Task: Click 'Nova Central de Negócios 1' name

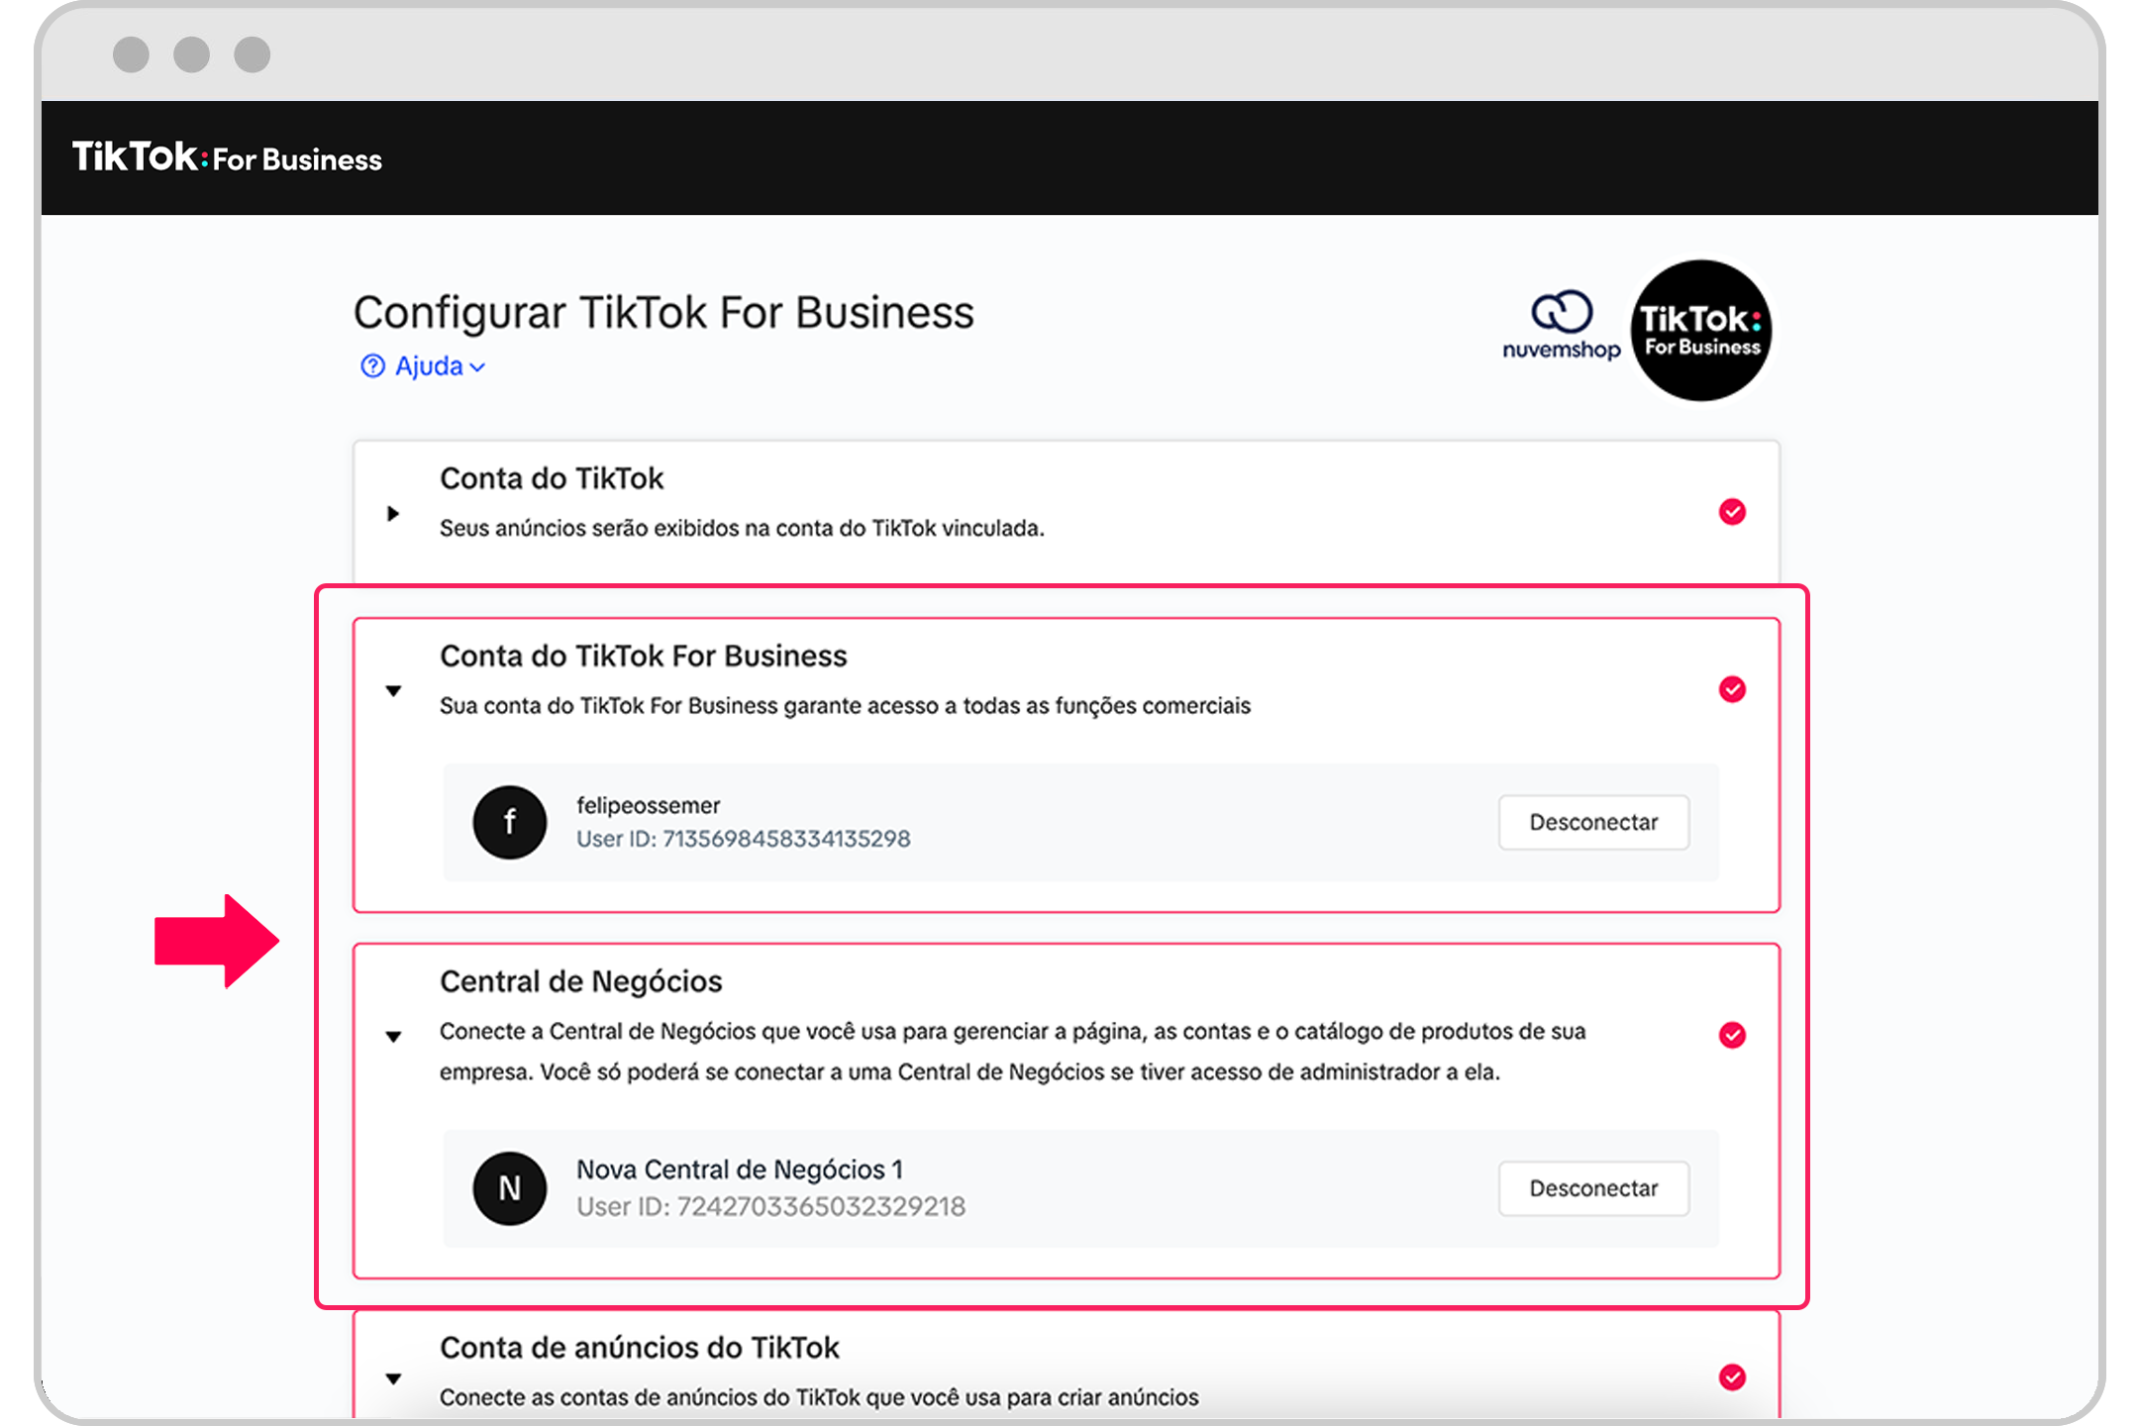Action: click(x=740, y=1170)
